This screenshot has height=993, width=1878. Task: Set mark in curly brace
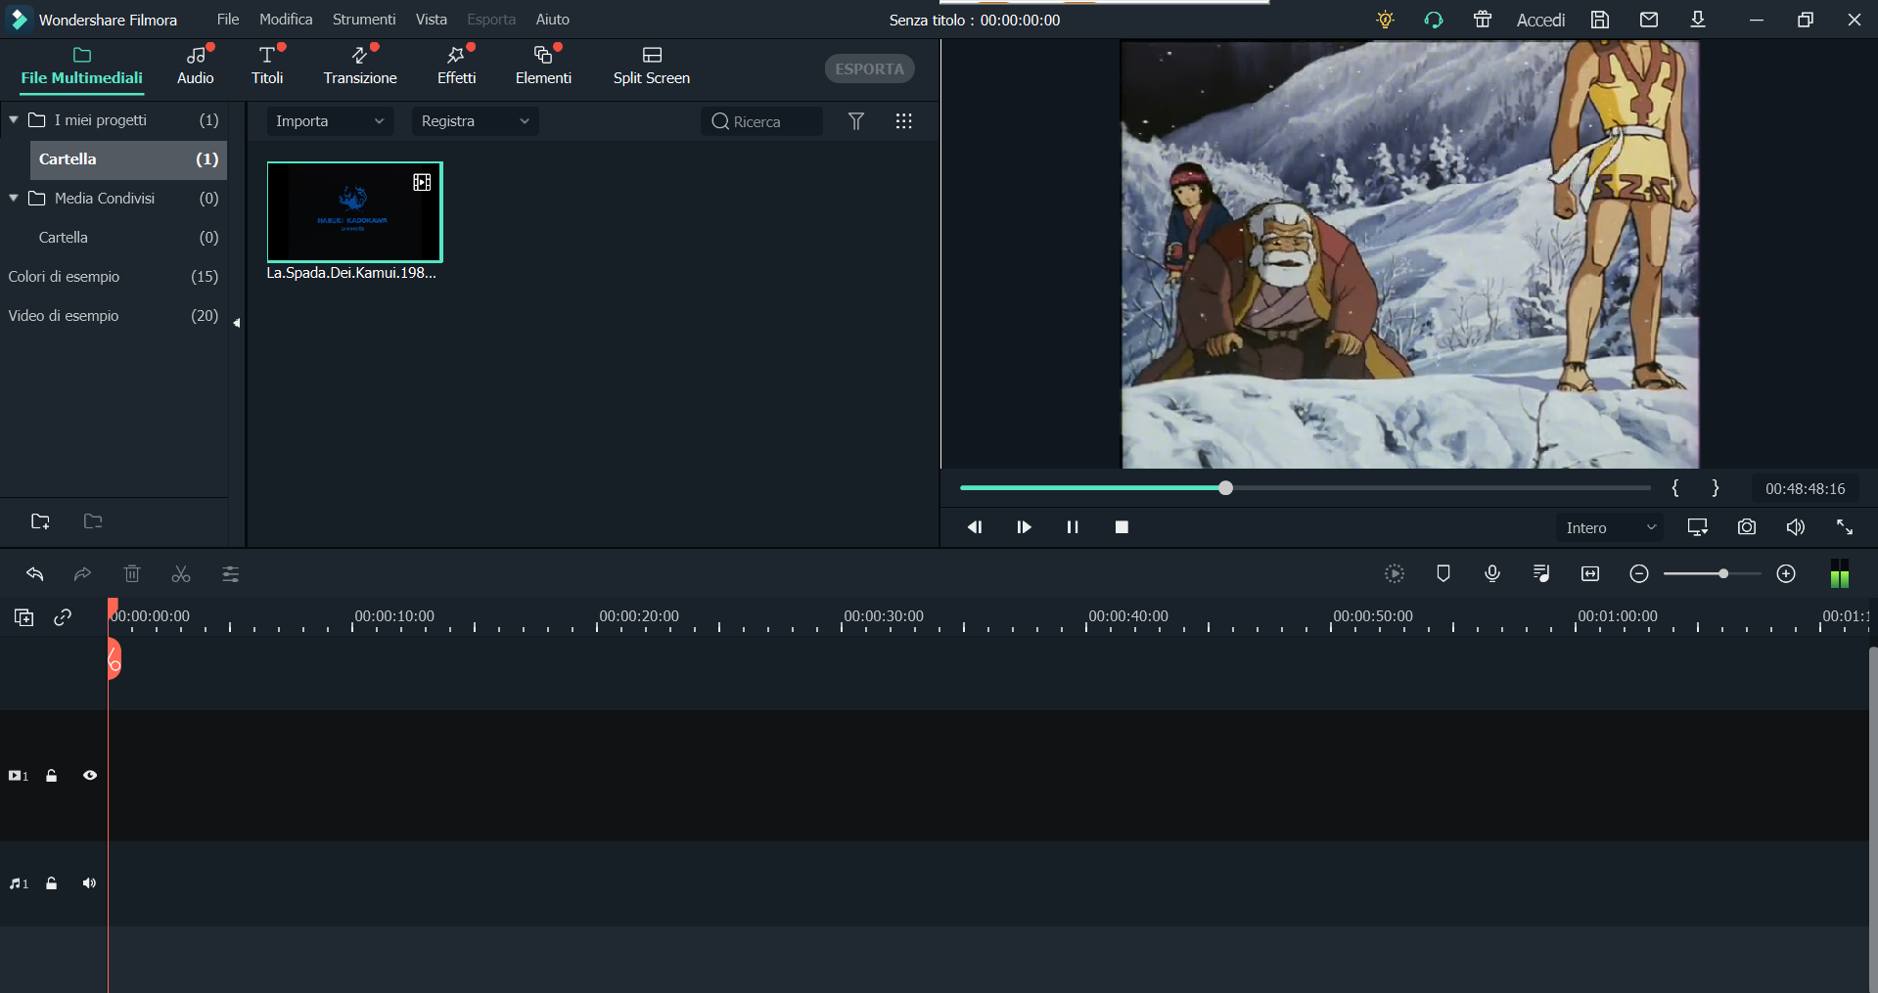[x=1675, y=488]
